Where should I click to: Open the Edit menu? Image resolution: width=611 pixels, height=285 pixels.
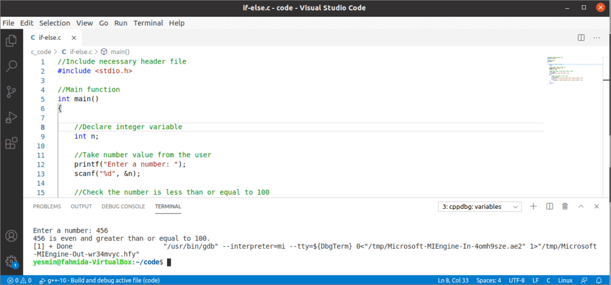click(27, 23)
